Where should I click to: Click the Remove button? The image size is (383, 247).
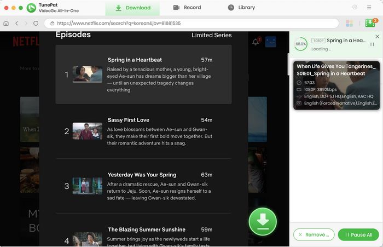pos(314,234)
